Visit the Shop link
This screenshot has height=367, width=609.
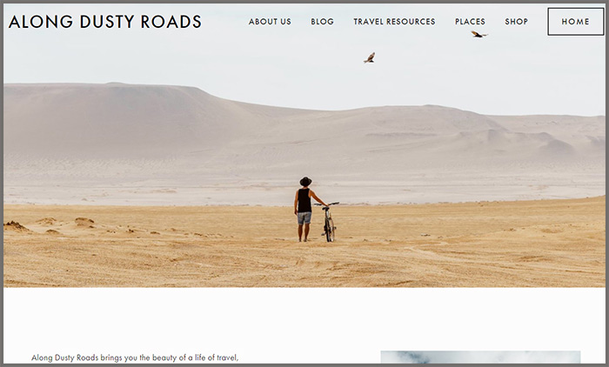click(x=516, y=22)
